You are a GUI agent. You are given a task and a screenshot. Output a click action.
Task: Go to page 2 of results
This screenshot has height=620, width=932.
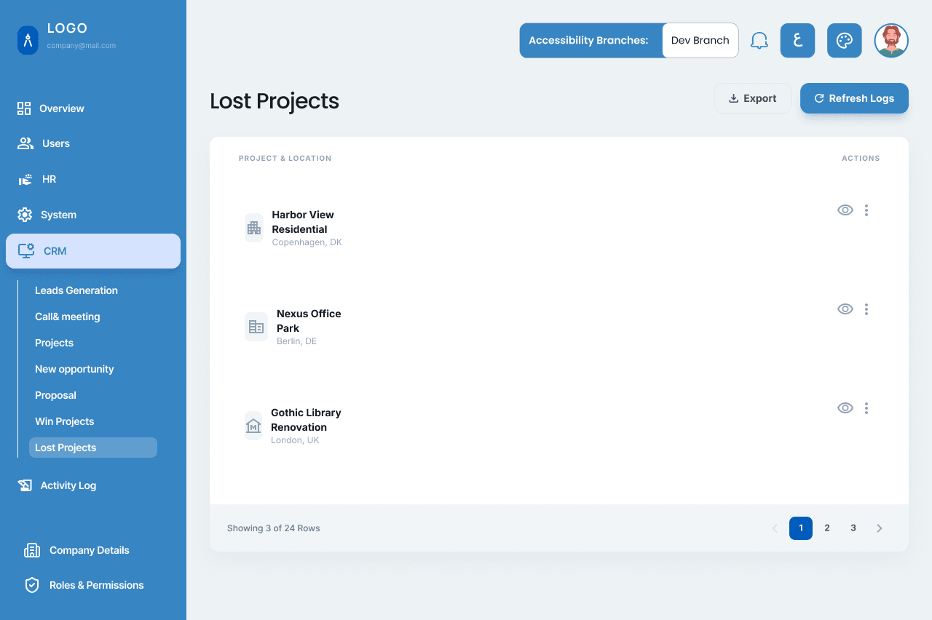(x=827, y=528)
